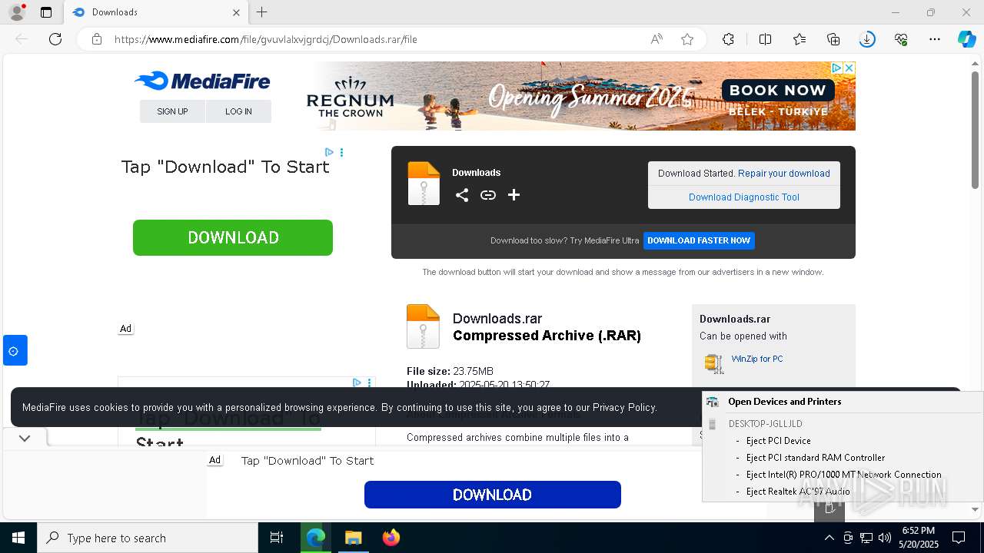Click the SIGN UP button
The image size is (984, 553).
click(x=172, y=111)
